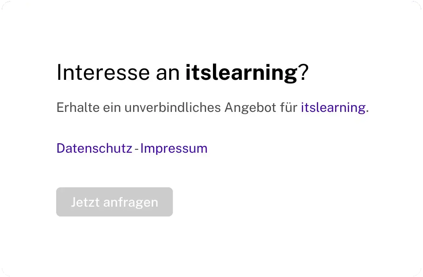The image size is (423, 277).
Task: Click the letter I of Impressum
Action: pyautogui.click(x=142, y=148)
